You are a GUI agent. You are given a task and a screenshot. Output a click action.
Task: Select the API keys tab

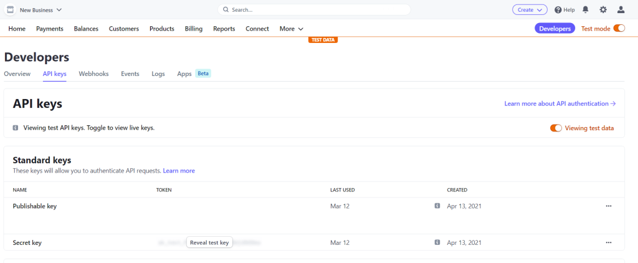[55, 74]
